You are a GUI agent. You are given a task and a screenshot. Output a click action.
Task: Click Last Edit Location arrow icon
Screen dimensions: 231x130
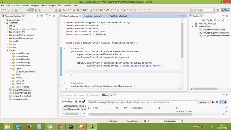(x=131, y=10)
